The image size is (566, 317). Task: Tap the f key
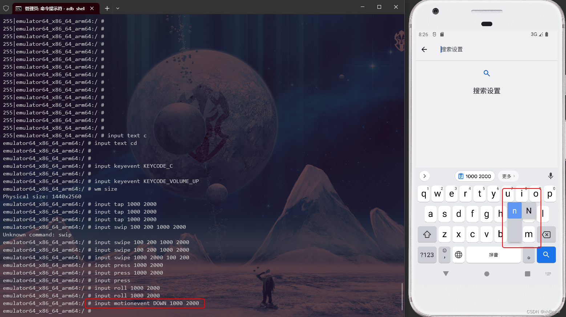click(473, 214)
